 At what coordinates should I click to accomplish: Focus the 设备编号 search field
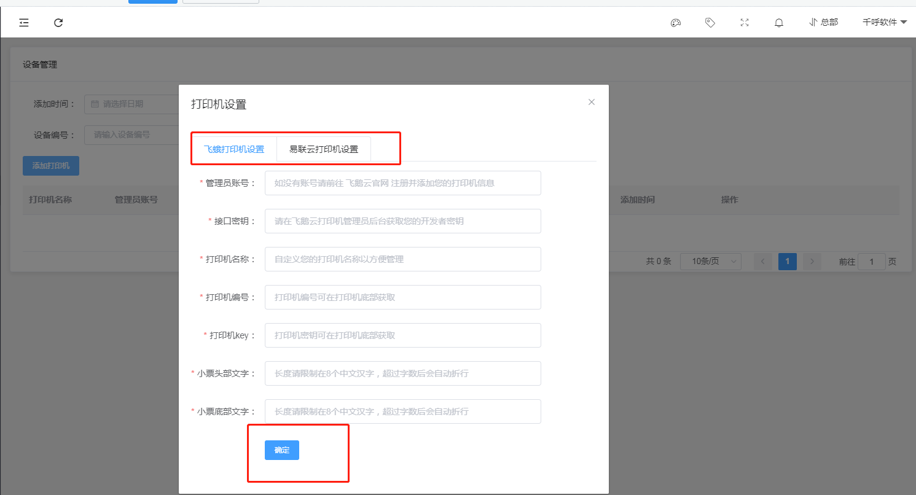(x=131, y=134)
